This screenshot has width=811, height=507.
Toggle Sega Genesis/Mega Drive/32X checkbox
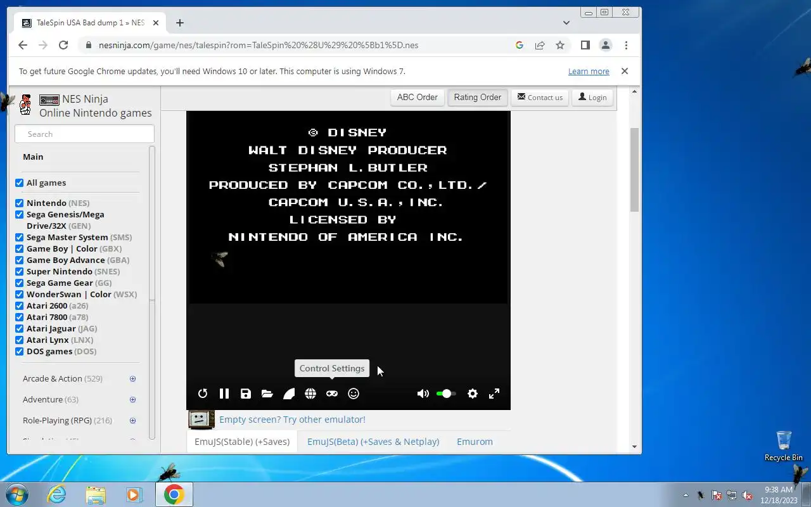pyautogui.click(x=19, y=214)
